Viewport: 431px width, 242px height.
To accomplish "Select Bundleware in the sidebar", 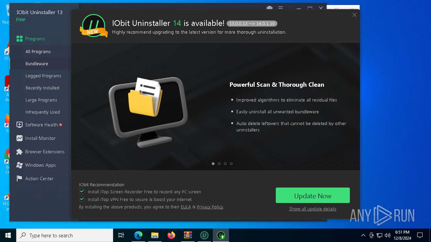I will point(37,64).
